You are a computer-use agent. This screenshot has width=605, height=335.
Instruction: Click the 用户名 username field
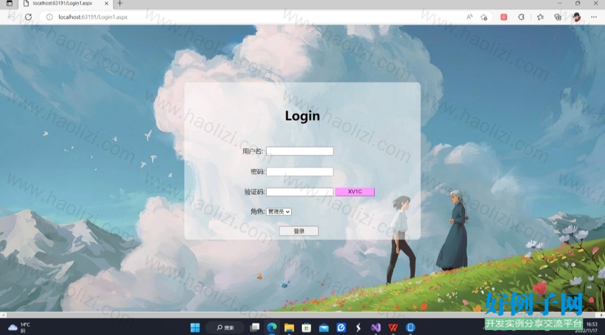point(300,151)
